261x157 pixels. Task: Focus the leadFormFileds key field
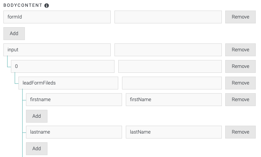(x=68, y=83)
